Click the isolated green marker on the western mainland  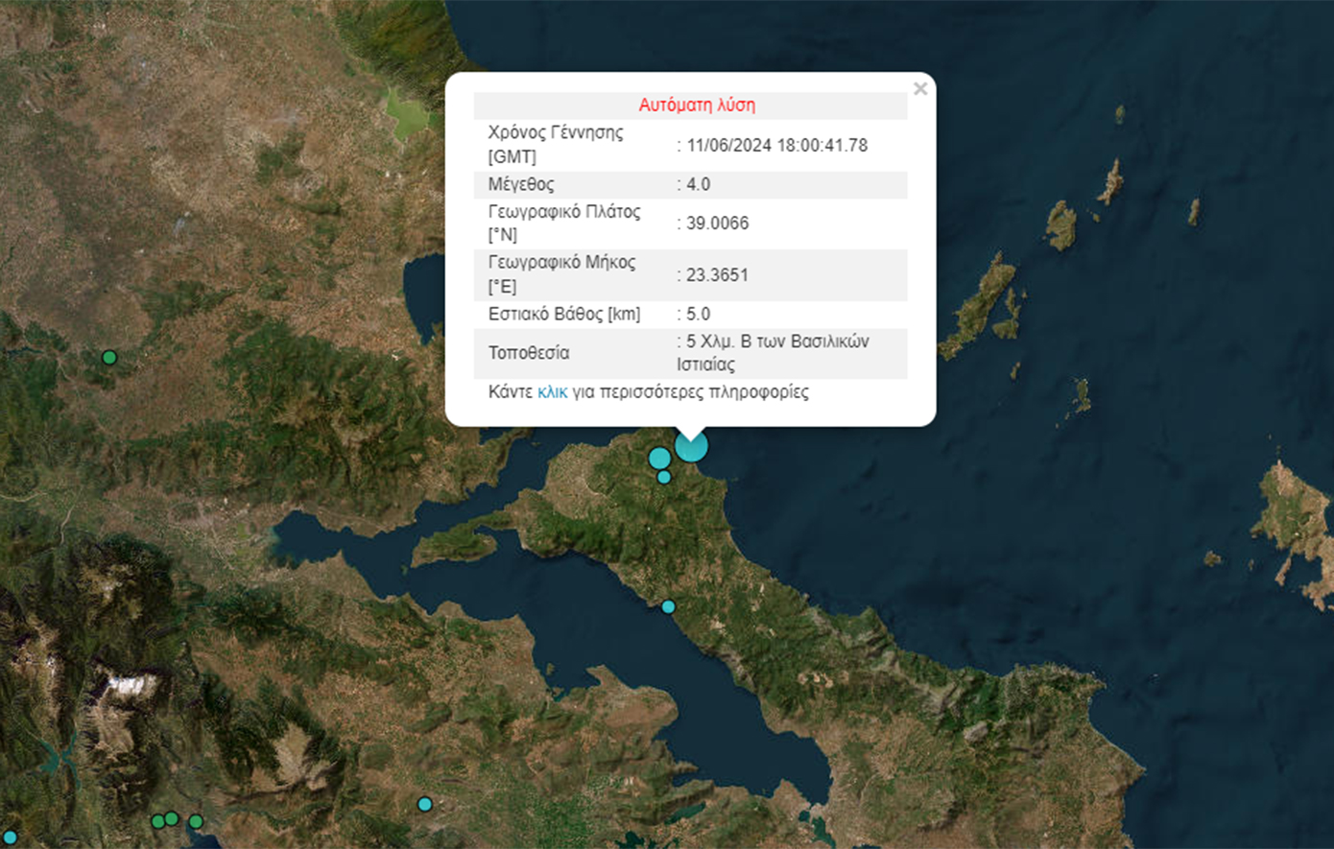click(109, 358)
